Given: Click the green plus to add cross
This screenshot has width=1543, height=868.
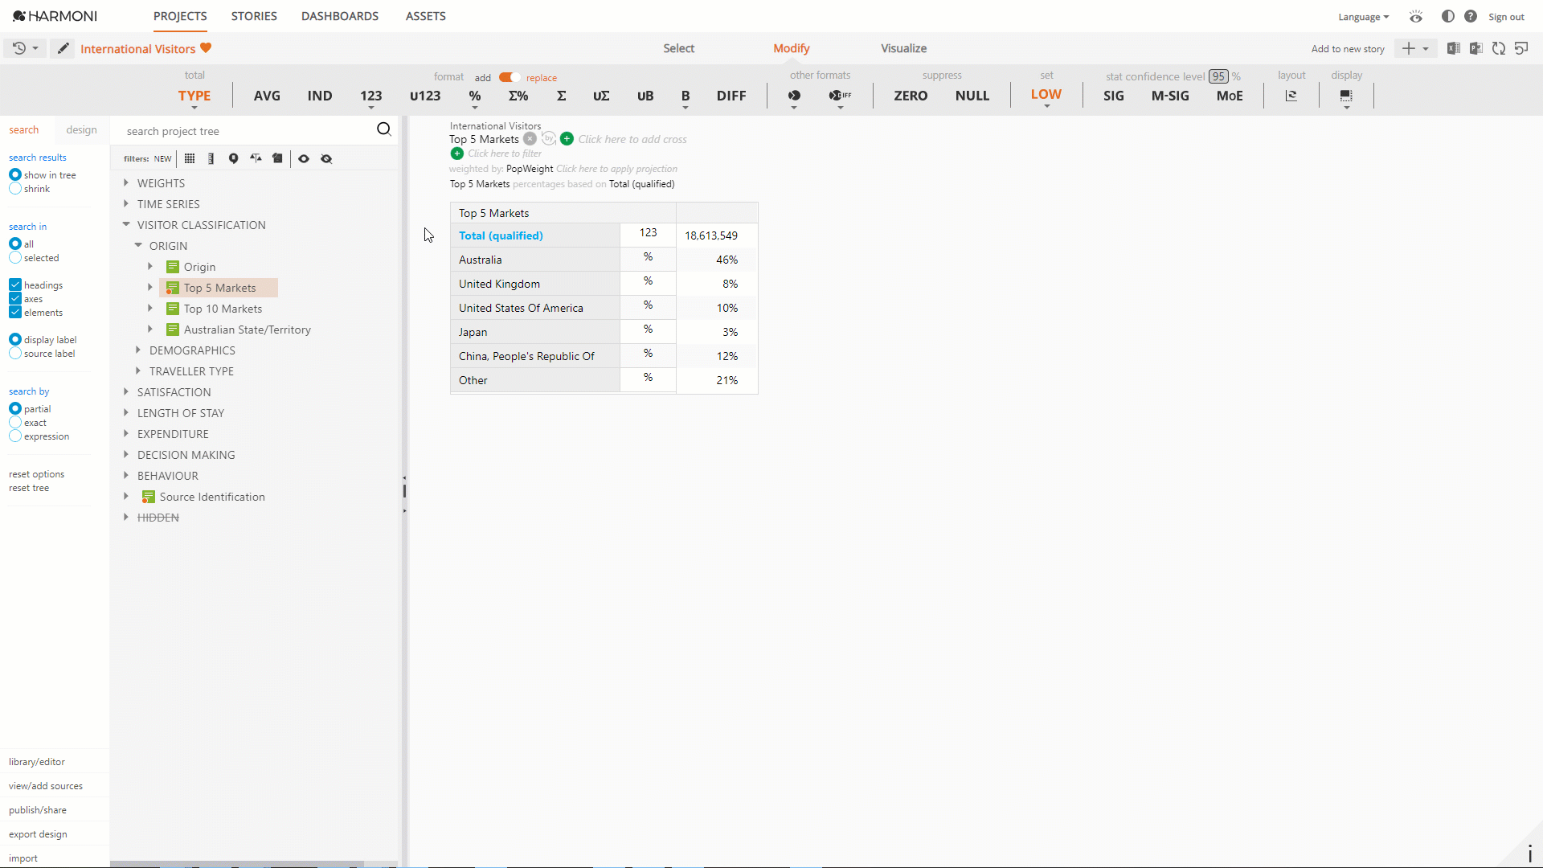Looking at the screenshot, I should [567, 139].
